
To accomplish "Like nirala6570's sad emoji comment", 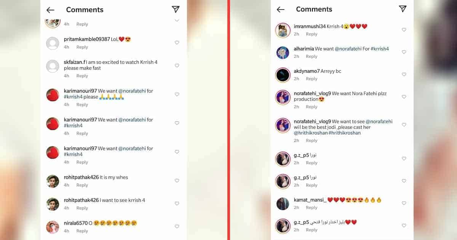I will tap(177, 226).
